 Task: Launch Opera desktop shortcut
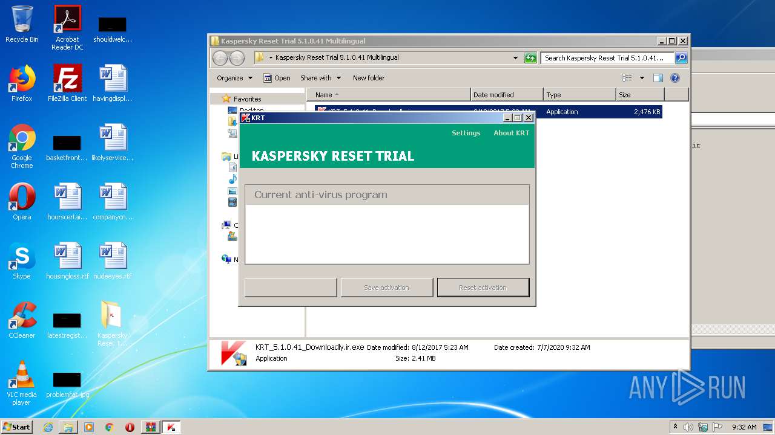click(22, 202)
